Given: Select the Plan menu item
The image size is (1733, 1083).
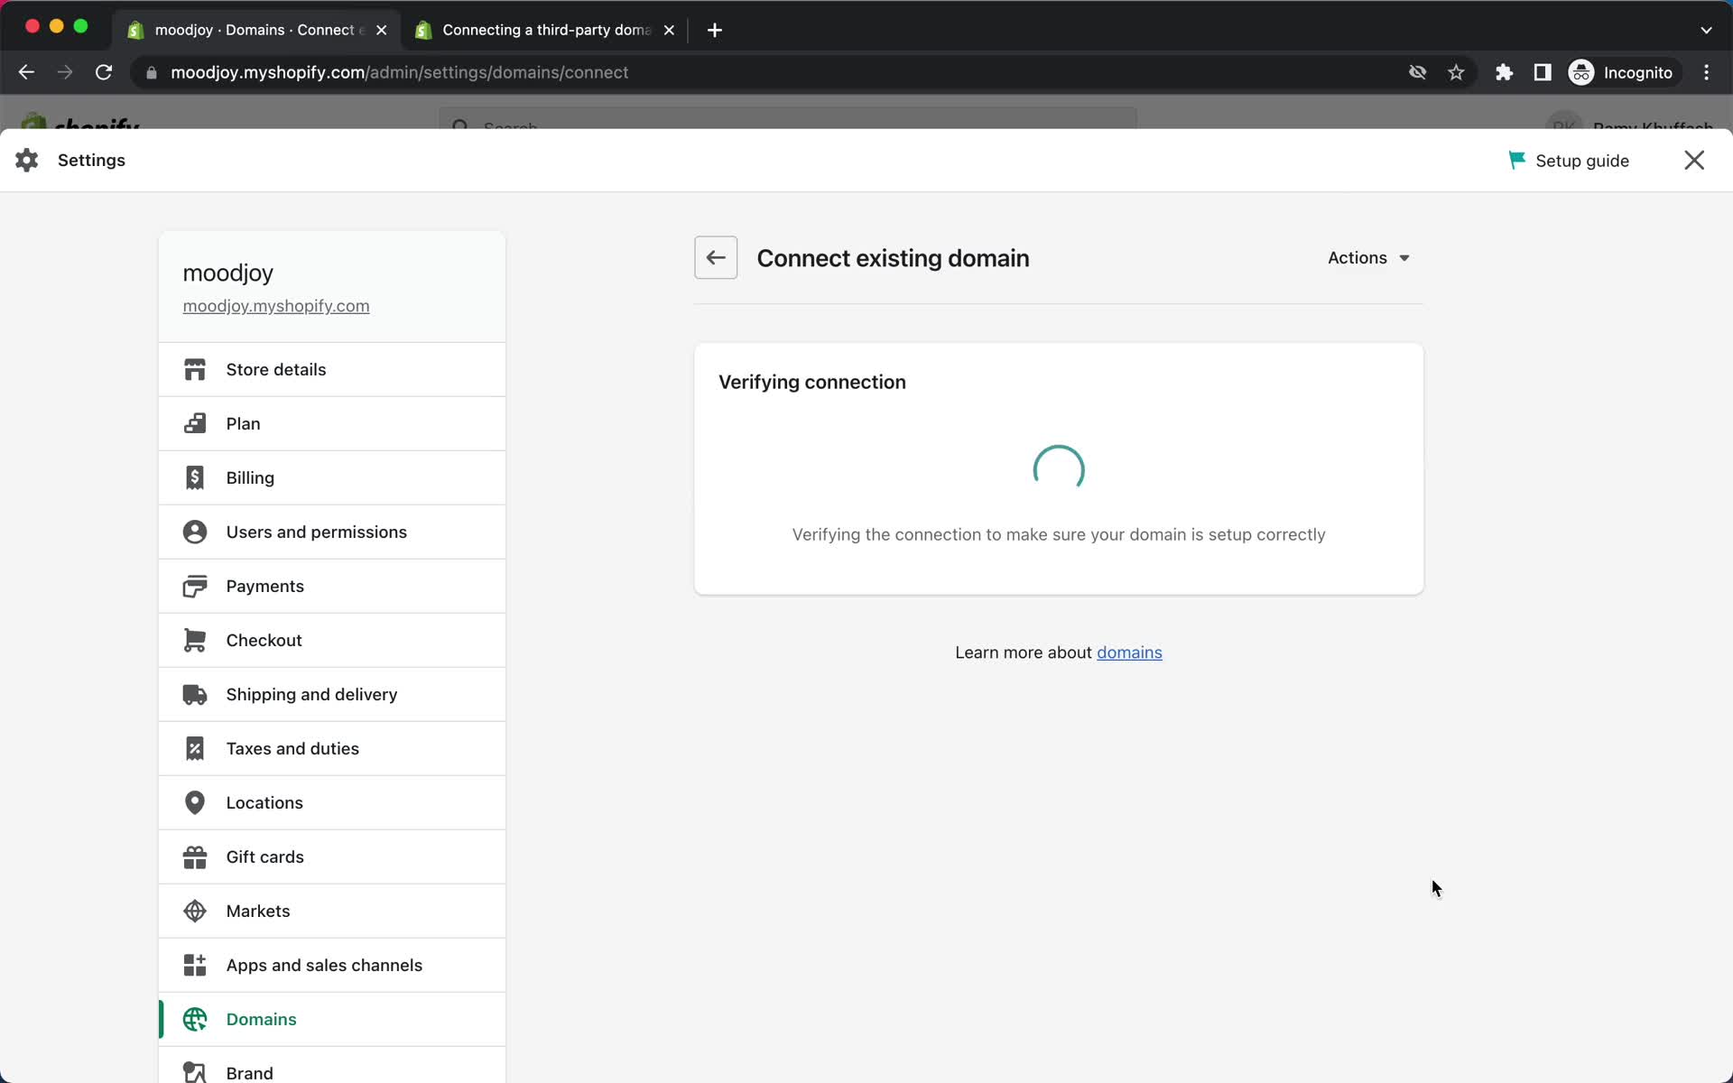Looking at the screenshot, I should tap(244, 423).
